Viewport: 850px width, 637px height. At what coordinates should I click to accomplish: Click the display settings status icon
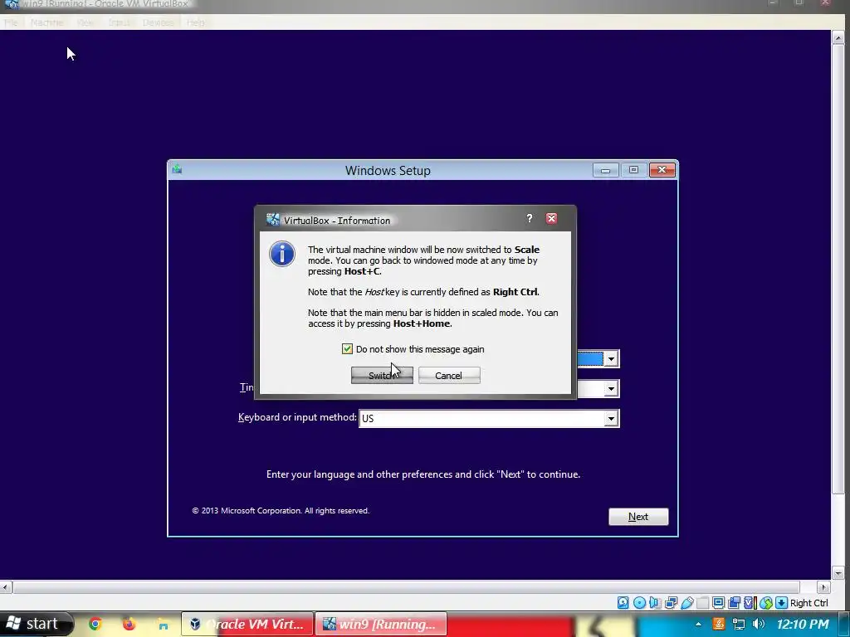(718, 603)
